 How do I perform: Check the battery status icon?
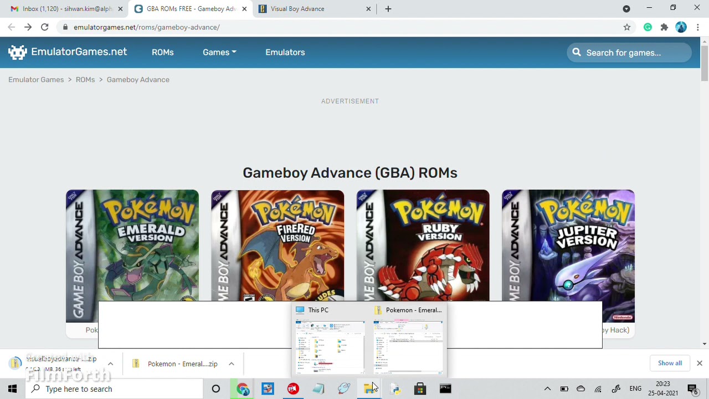[x=564, y=389]
